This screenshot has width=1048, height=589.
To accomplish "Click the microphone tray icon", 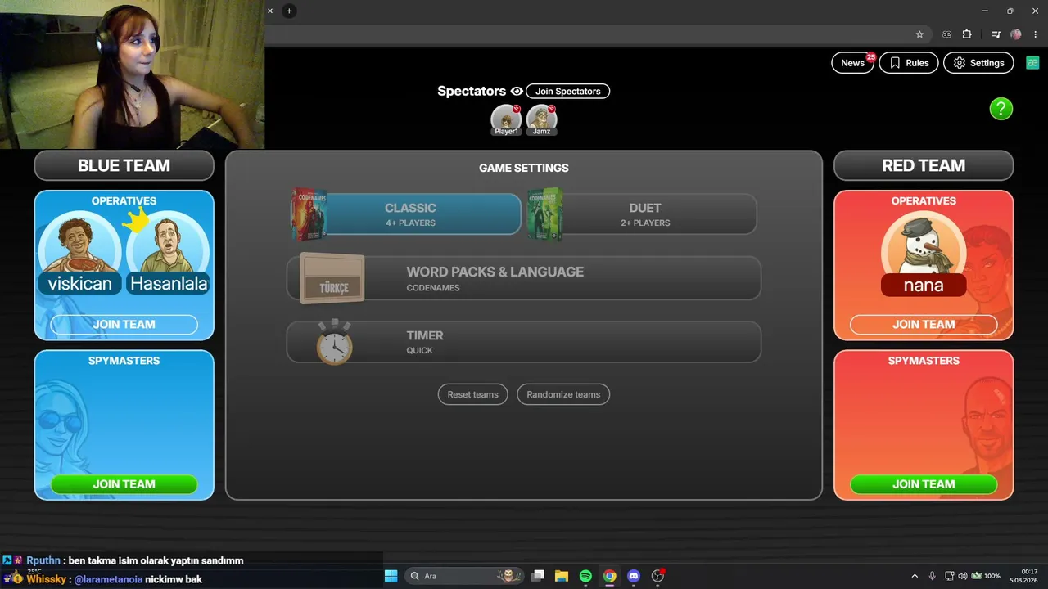I will [x=932, y=576].
